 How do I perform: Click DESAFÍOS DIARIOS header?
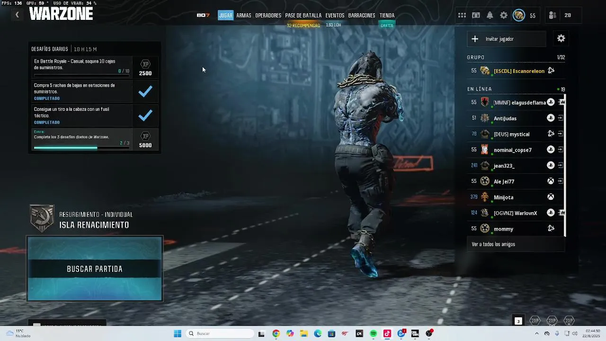[50, 49]
